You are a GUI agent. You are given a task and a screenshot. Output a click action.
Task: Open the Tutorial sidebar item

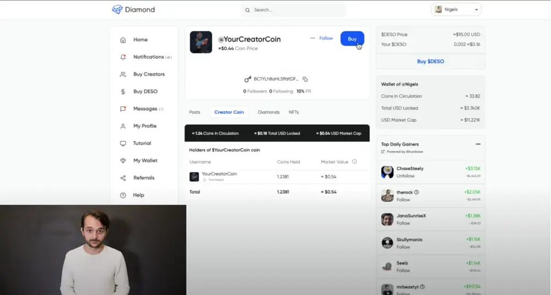pyautogui.click(x=142, y=143)
